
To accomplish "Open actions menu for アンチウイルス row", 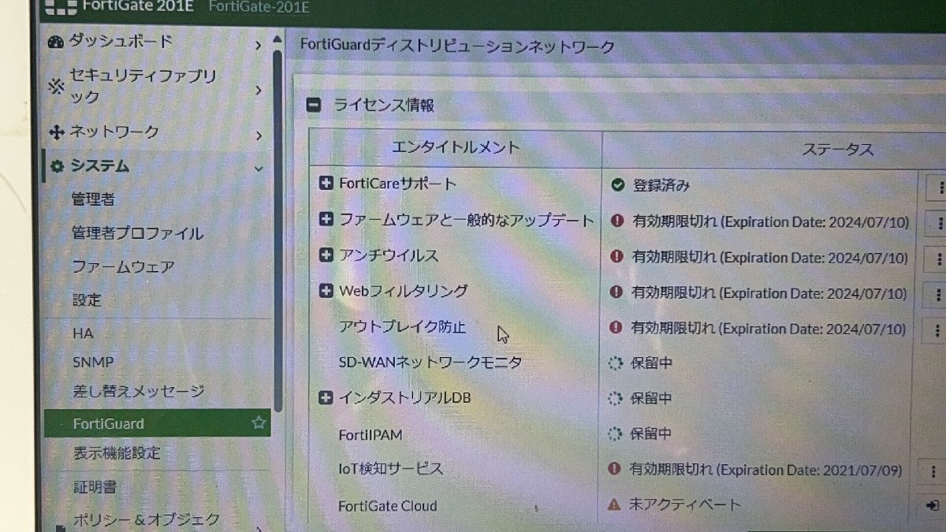I will [x=939, y=259].
